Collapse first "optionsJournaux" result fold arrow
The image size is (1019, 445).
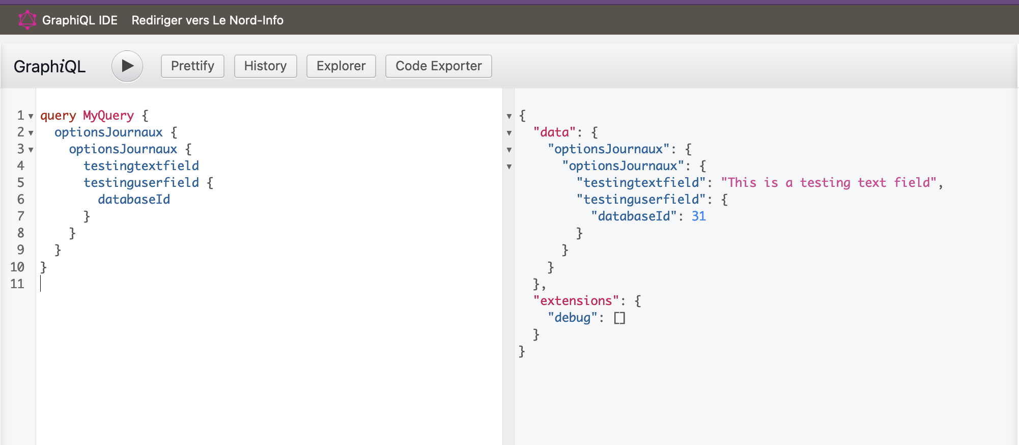tap(509, 150)
